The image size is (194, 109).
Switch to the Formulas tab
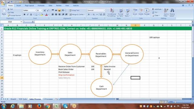(x=41, y=5)
